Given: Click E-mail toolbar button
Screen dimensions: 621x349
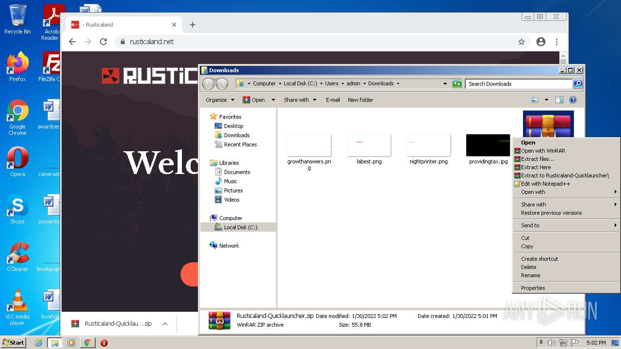Looking at the screenshot, I should point(333,100).
